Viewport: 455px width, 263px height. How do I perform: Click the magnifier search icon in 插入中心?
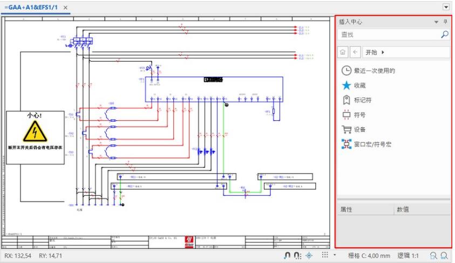(x=445, y=34)
